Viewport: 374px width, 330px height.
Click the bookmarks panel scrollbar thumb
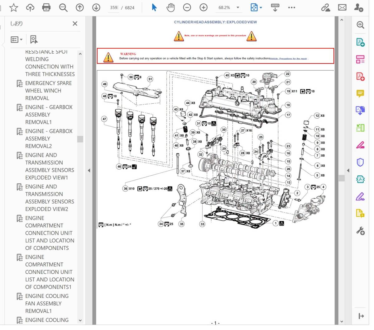click(x=80, y=139)
